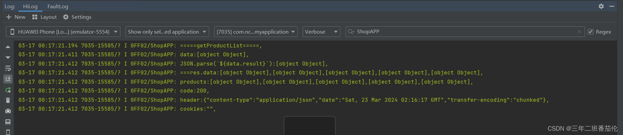Click the device icon at sidebar bottom

tap(8, 132)
